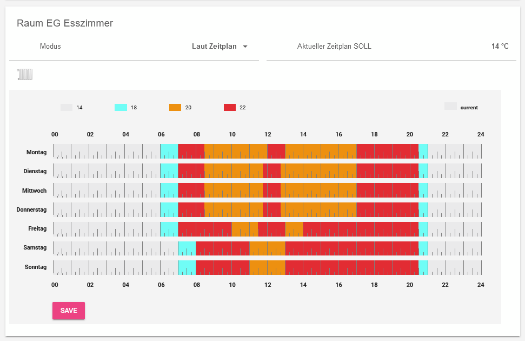Click the '12' label on the top time axis
Viewport: 525px width, 341px height.
(268, 134)
